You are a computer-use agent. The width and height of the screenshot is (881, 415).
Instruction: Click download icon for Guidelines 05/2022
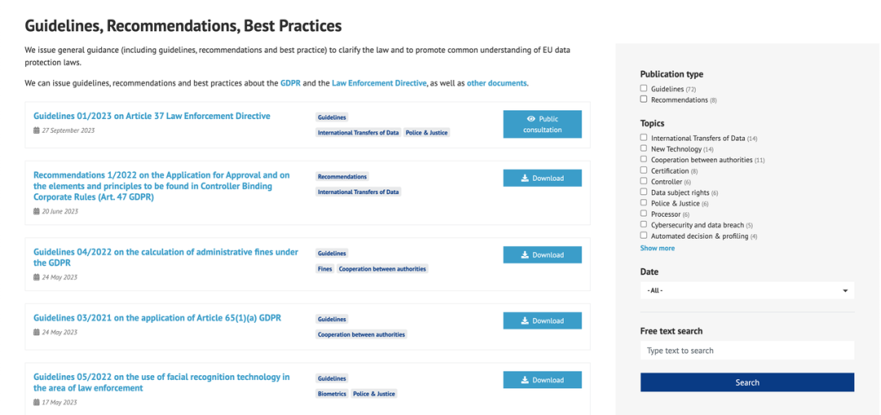[525, 380]
